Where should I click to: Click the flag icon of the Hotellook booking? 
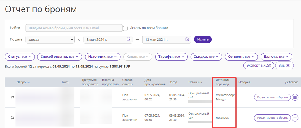coord(12,118)
